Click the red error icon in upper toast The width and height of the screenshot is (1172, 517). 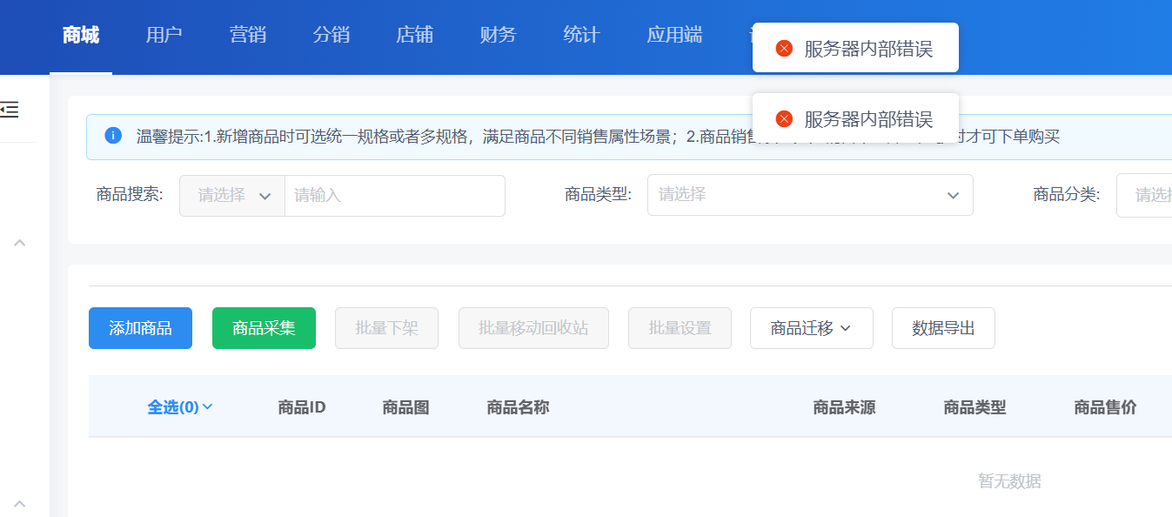[x=784, y=49]
